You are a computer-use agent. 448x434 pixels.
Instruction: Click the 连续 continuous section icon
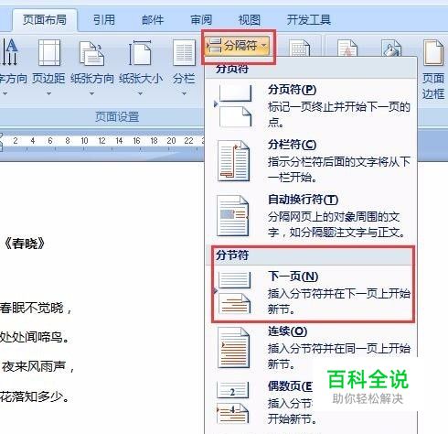coord(234,347)
